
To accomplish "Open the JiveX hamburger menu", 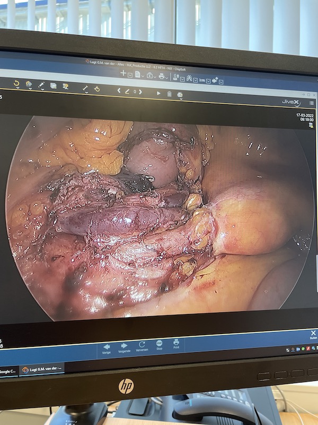I will click(x=312, y=103).
